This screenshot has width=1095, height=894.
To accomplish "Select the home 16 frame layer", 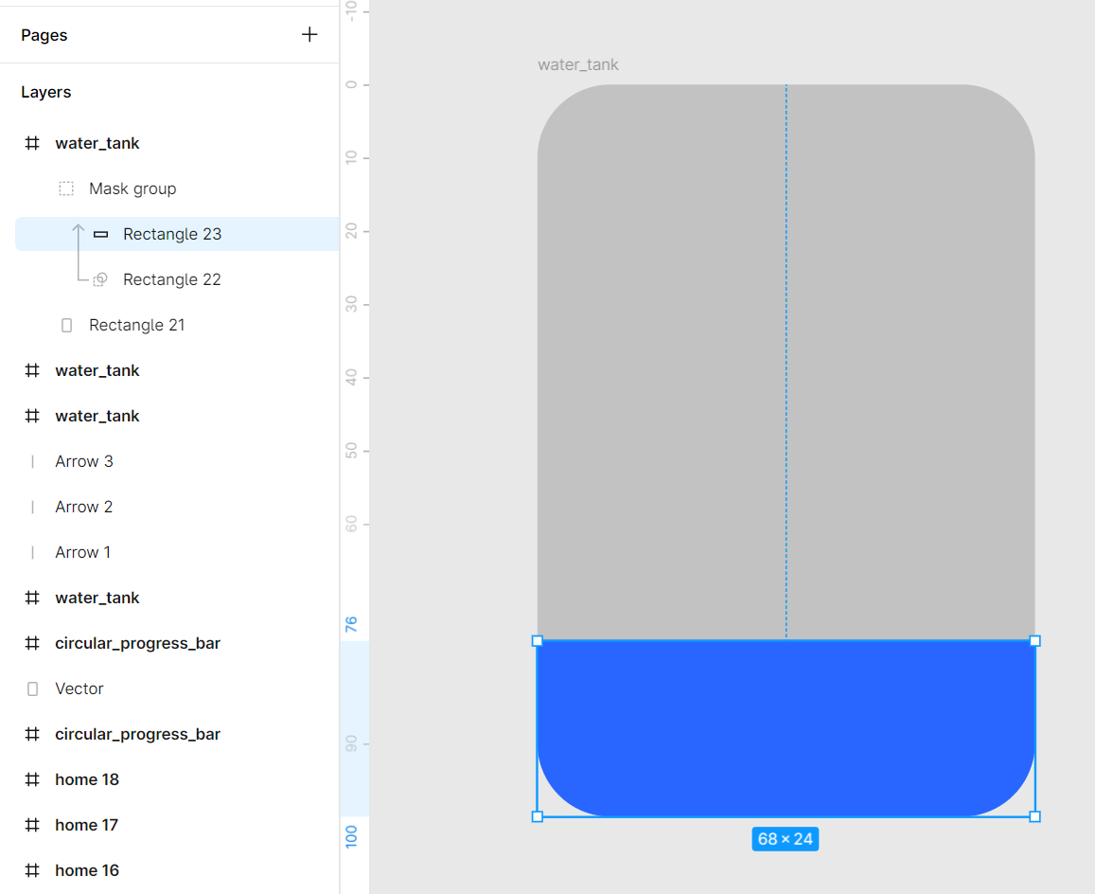I will (87, 870).
